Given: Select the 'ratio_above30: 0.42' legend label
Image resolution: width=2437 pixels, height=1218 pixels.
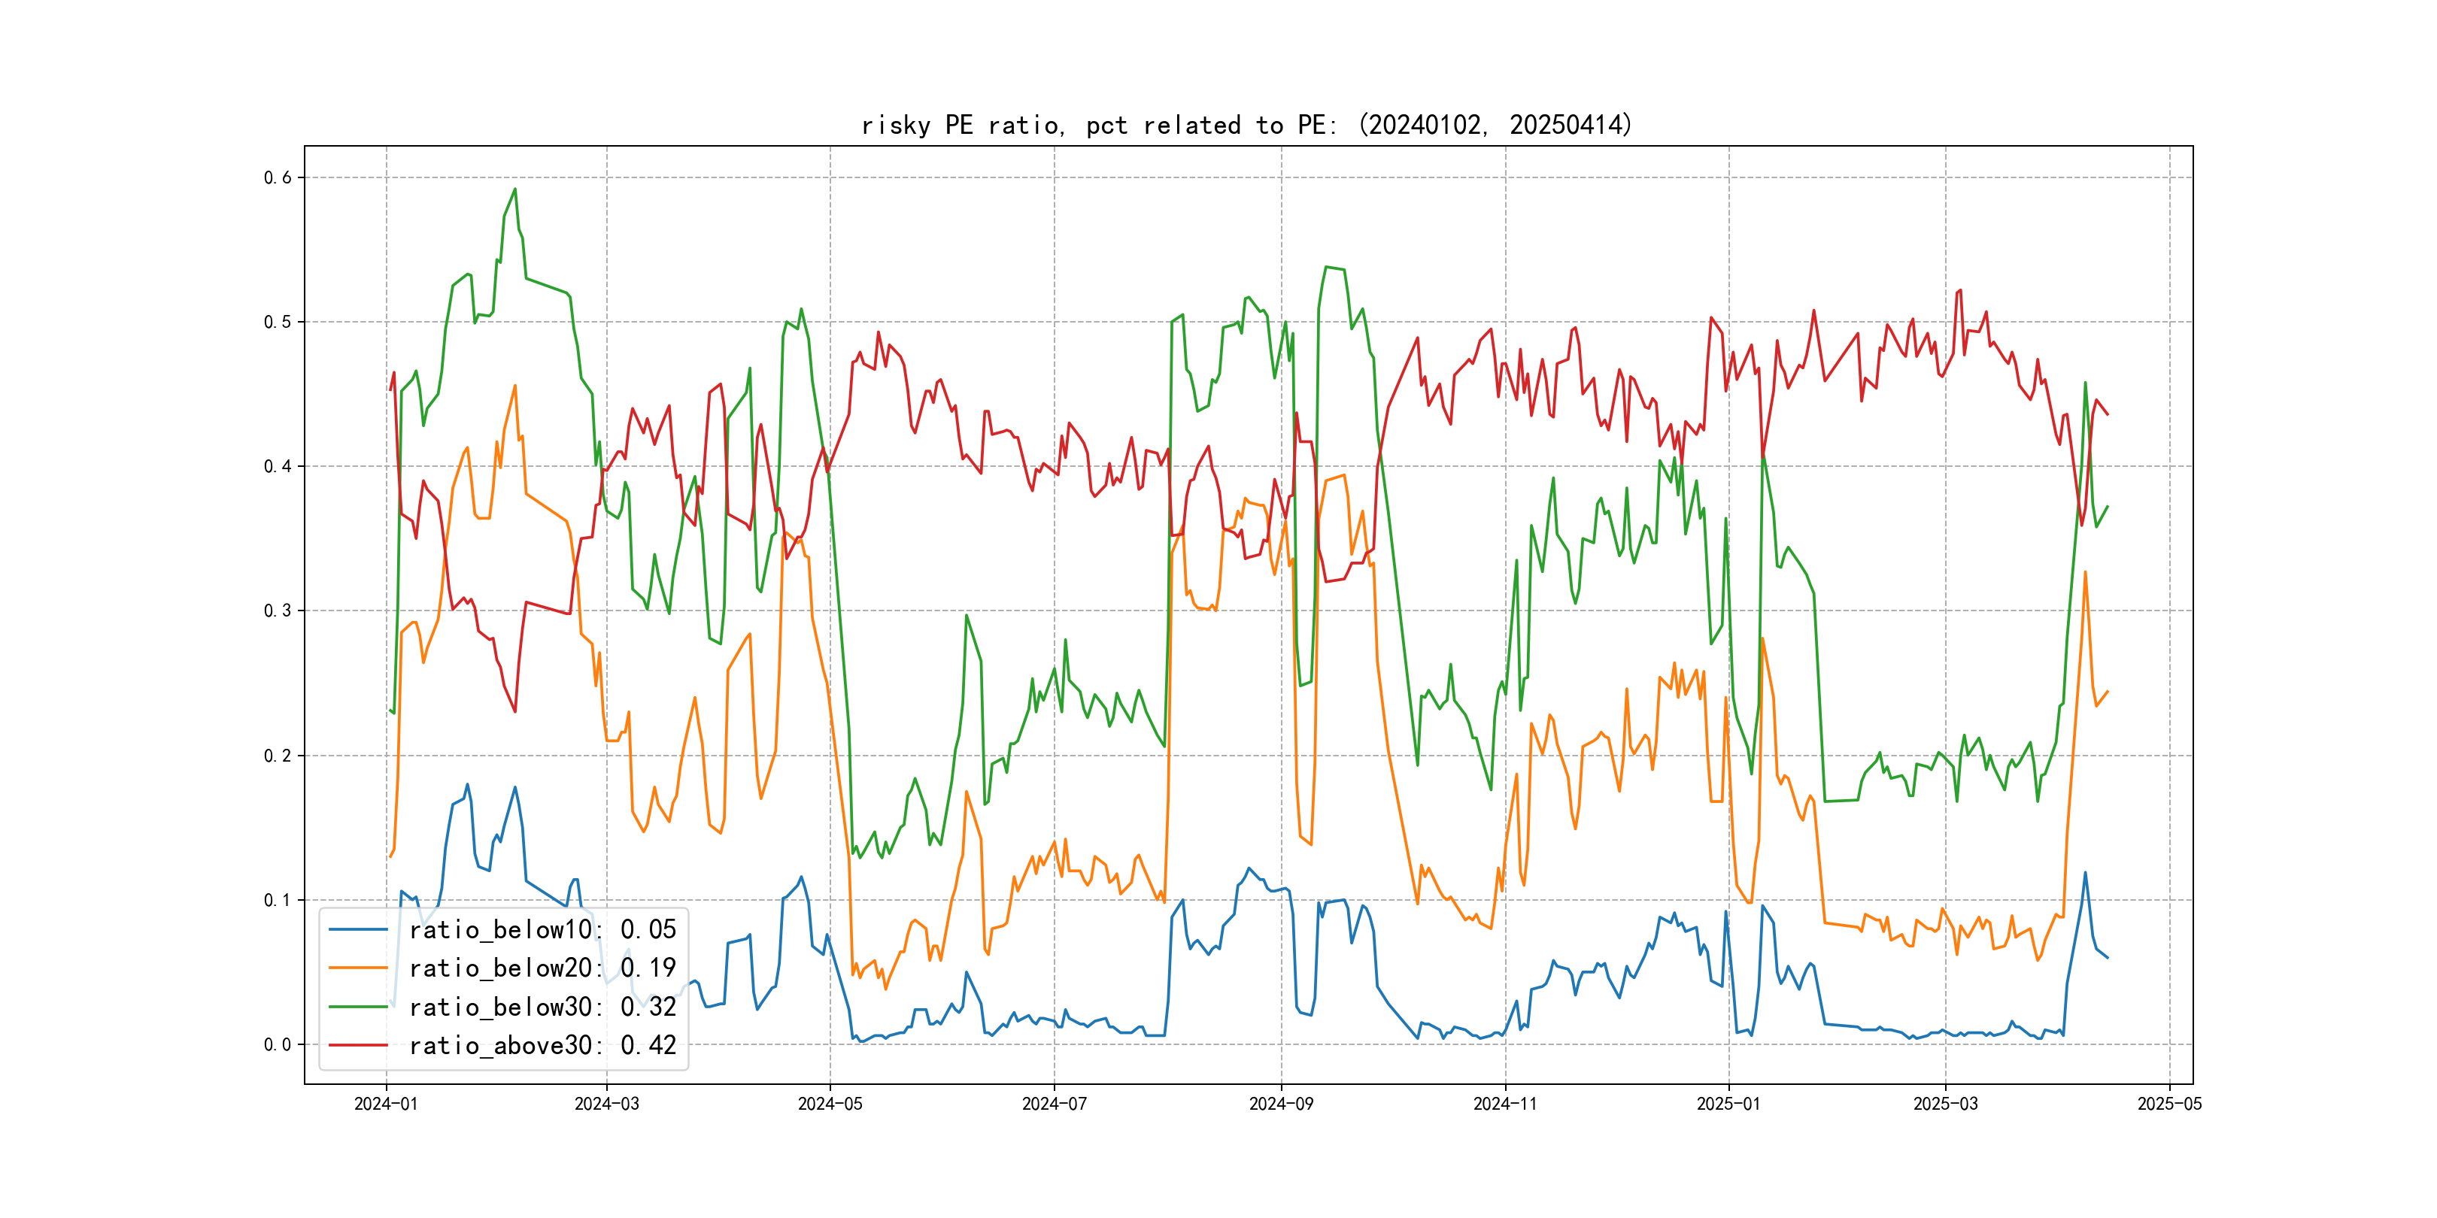Looking at the screenshot, I should tap(542, 1045).
